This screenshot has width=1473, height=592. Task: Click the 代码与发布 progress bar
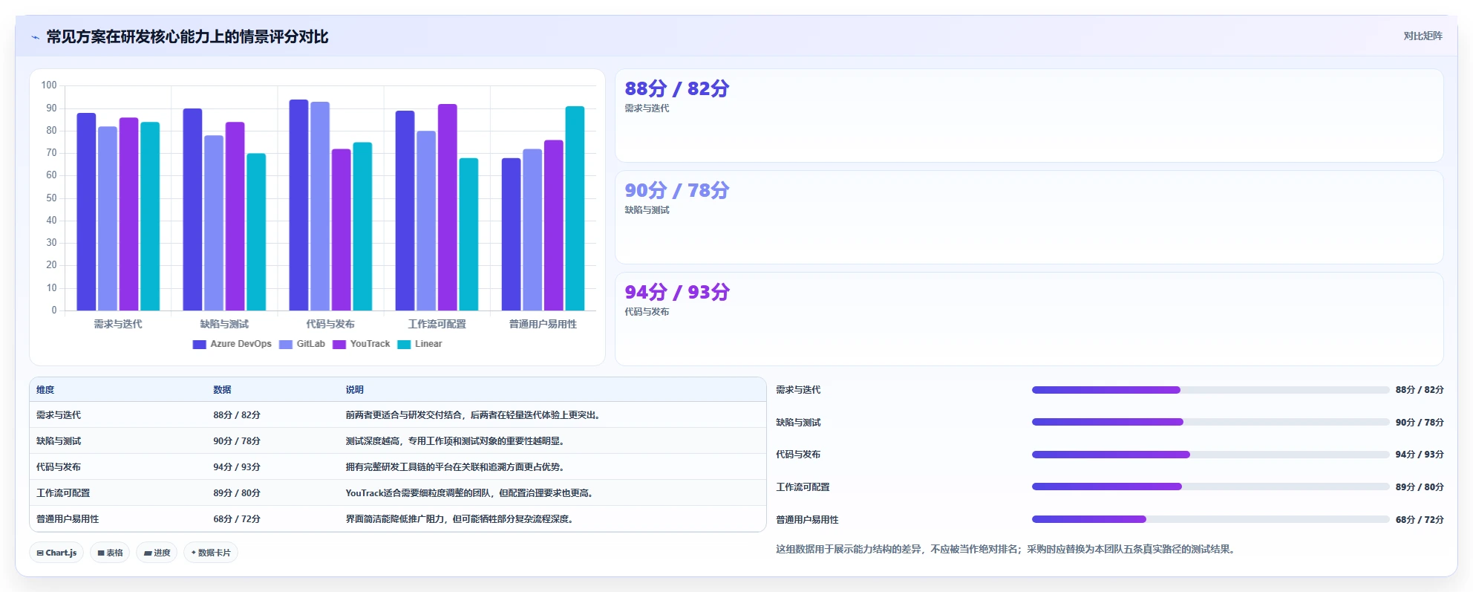(x=1210, y=455)
